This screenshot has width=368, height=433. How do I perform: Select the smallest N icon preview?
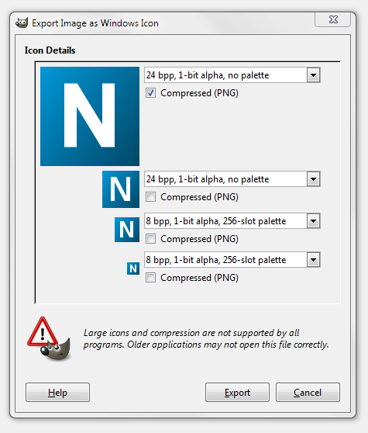[133, 268]
